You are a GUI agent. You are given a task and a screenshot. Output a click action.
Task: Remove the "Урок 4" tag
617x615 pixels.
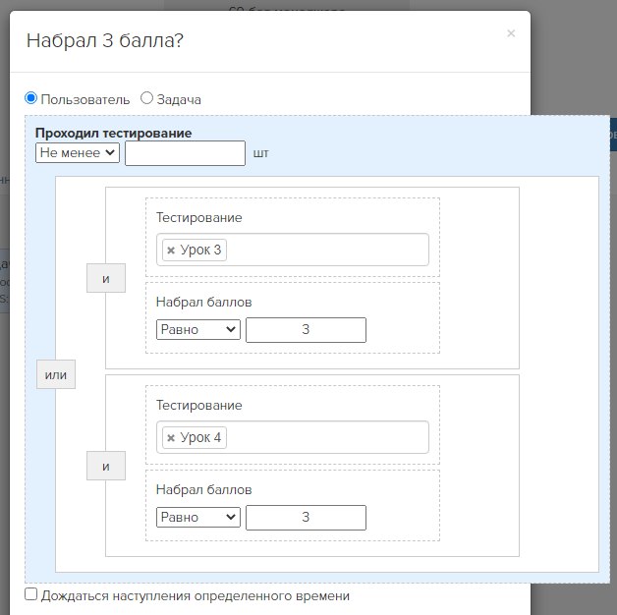171,438
